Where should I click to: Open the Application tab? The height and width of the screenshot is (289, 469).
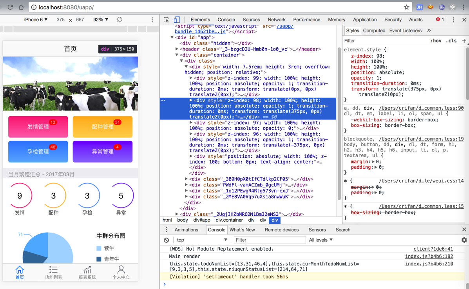[x=365, y=20]
